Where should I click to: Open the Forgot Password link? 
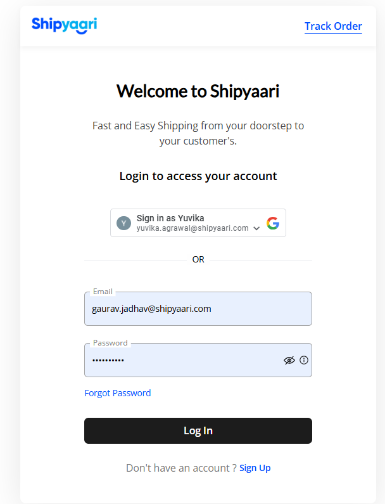[x=118, y=393]
